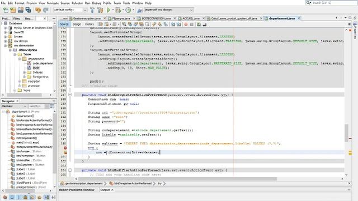Toggle the Navigator panel view icon beside filter

(52, 106)
